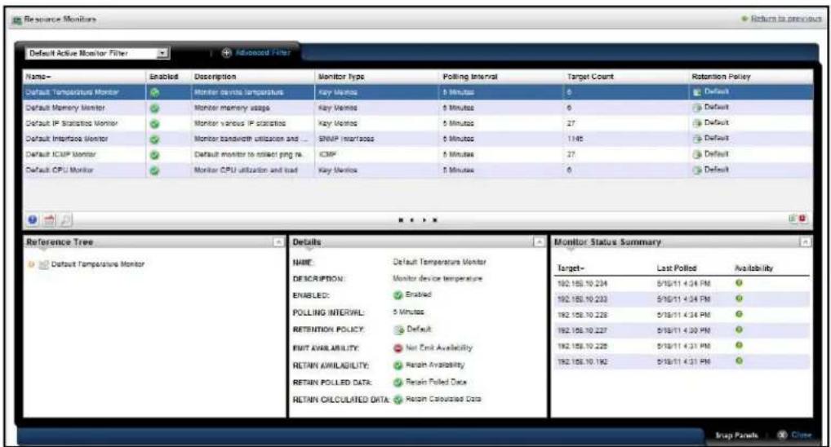Click retention policy icon in Default IP Statistics row
This screenshot has width=831, height=447.
(x=697, y=123)
